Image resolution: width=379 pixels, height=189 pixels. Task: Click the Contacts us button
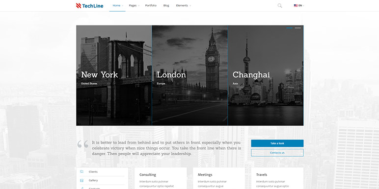277,153
